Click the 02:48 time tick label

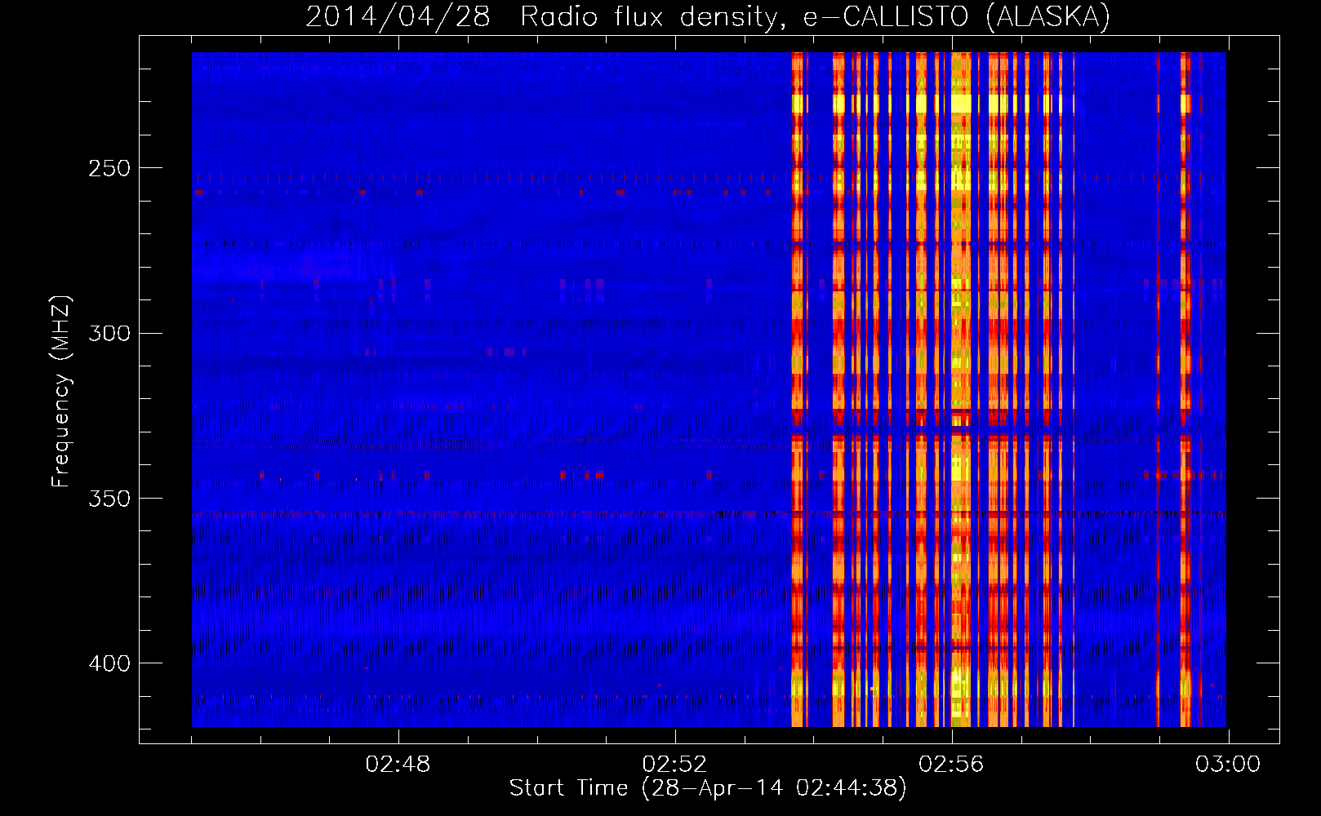point(398,765)
